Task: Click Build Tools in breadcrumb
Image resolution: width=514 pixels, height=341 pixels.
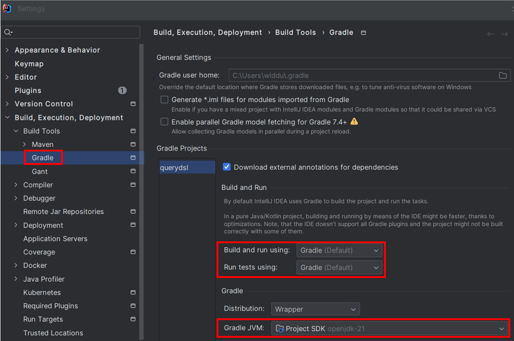Action: pyautogui.click(x=295, y=32)
